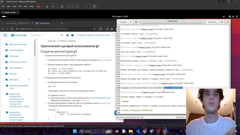Open the messages chat bubble icon

pos(72,35)
